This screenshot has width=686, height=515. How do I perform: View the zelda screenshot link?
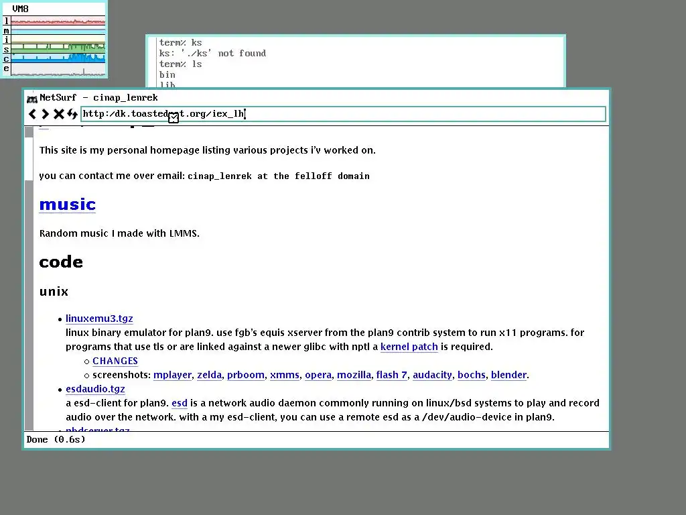point(209,375)
